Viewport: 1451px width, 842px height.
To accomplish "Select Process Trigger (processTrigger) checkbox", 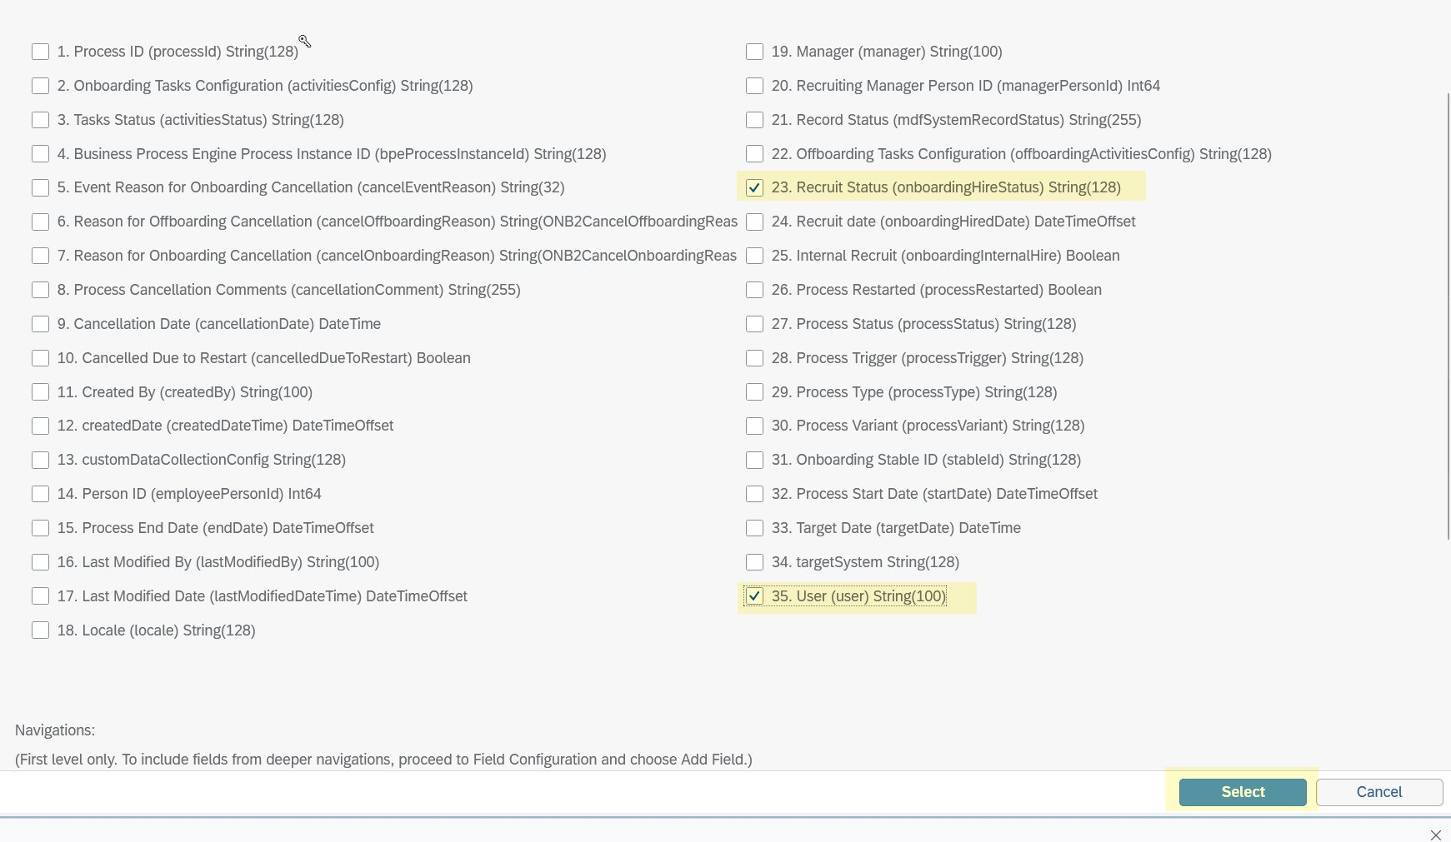I will click(x=754, y=358).
